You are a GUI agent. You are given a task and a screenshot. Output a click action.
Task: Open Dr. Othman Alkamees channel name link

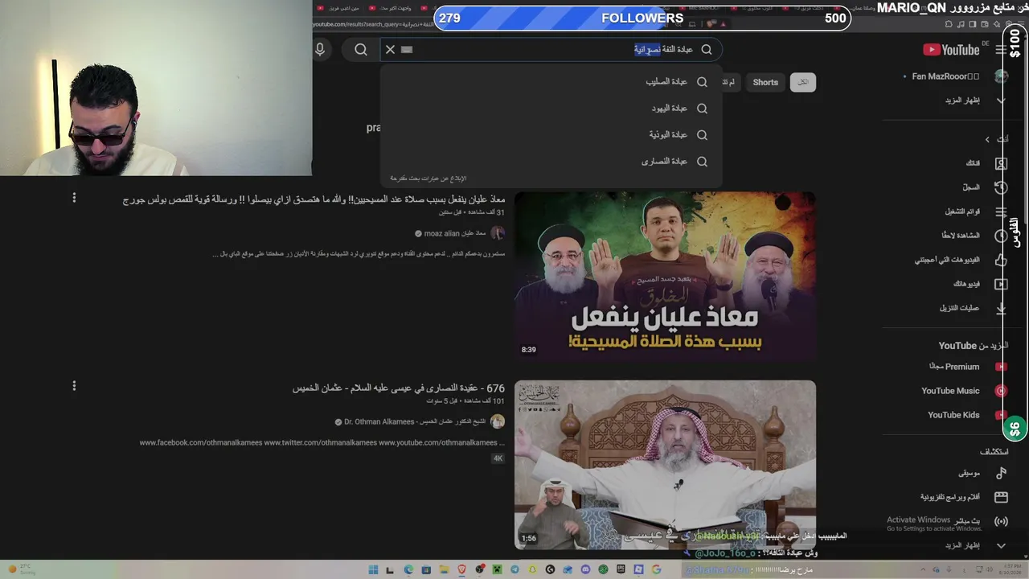coord(415,422)
